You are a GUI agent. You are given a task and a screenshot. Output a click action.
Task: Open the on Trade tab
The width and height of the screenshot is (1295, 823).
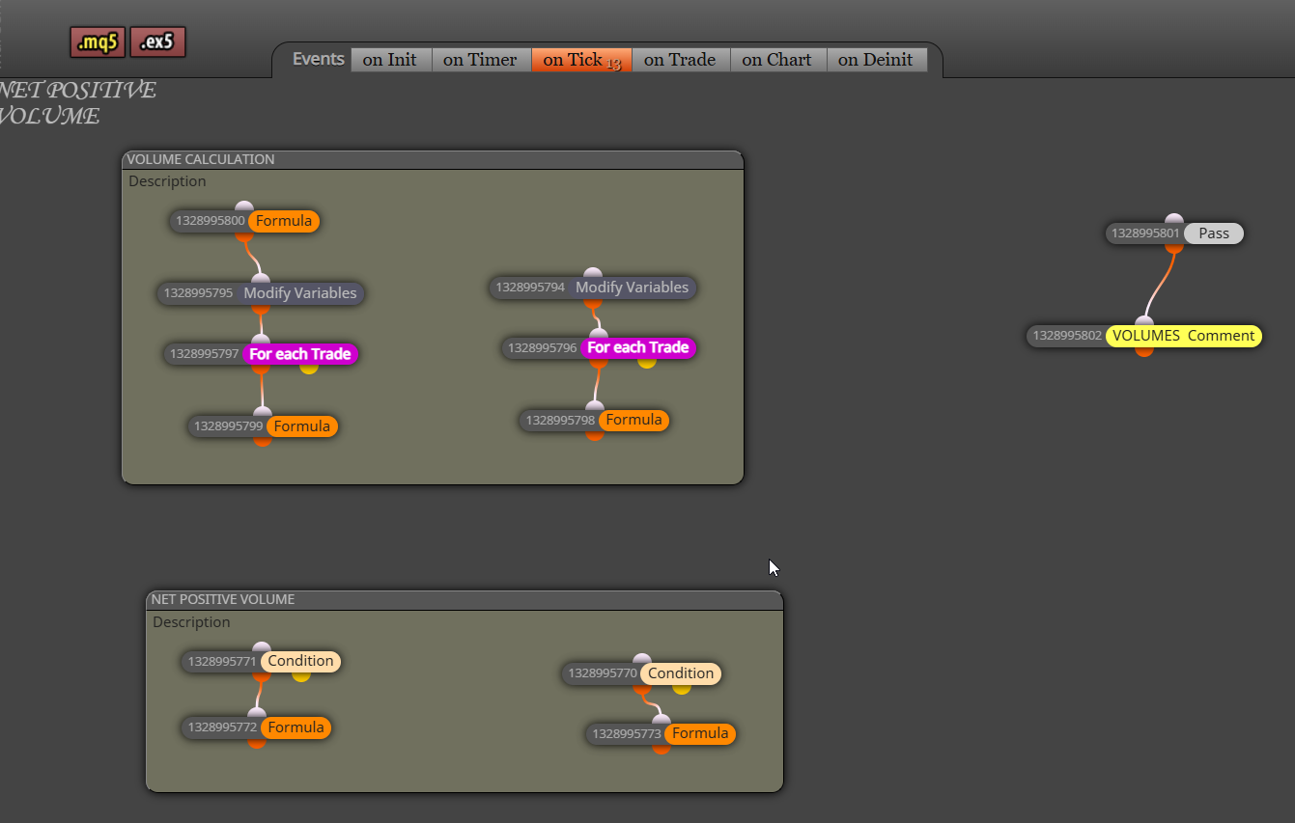coord(680,60)
